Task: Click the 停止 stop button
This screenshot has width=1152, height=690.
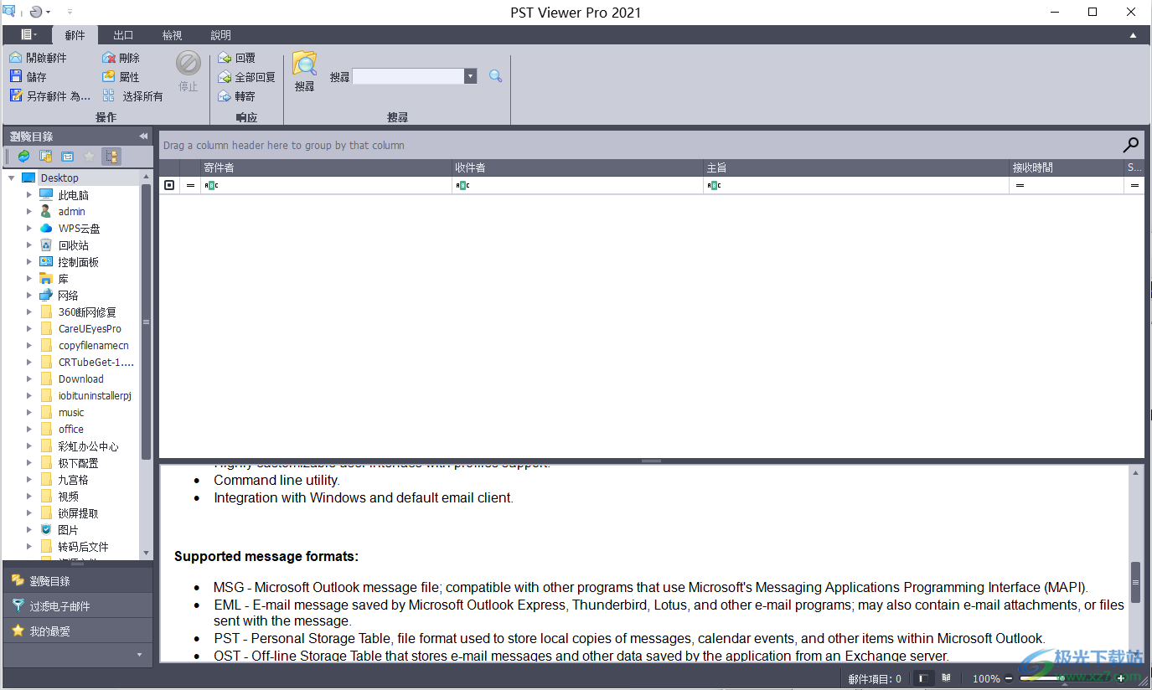Action: [x=189, y=71]
